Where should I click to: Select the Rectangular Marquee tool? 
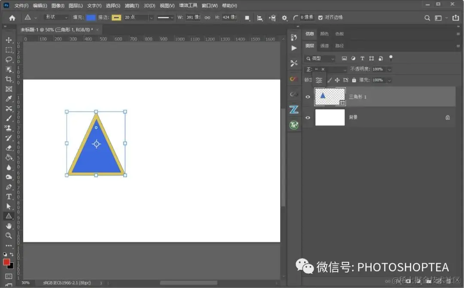9,50
